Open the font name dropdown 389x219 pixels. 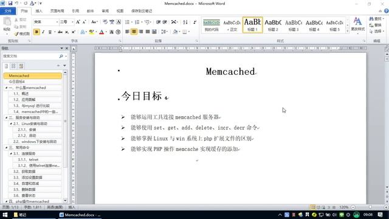point(57,22)
